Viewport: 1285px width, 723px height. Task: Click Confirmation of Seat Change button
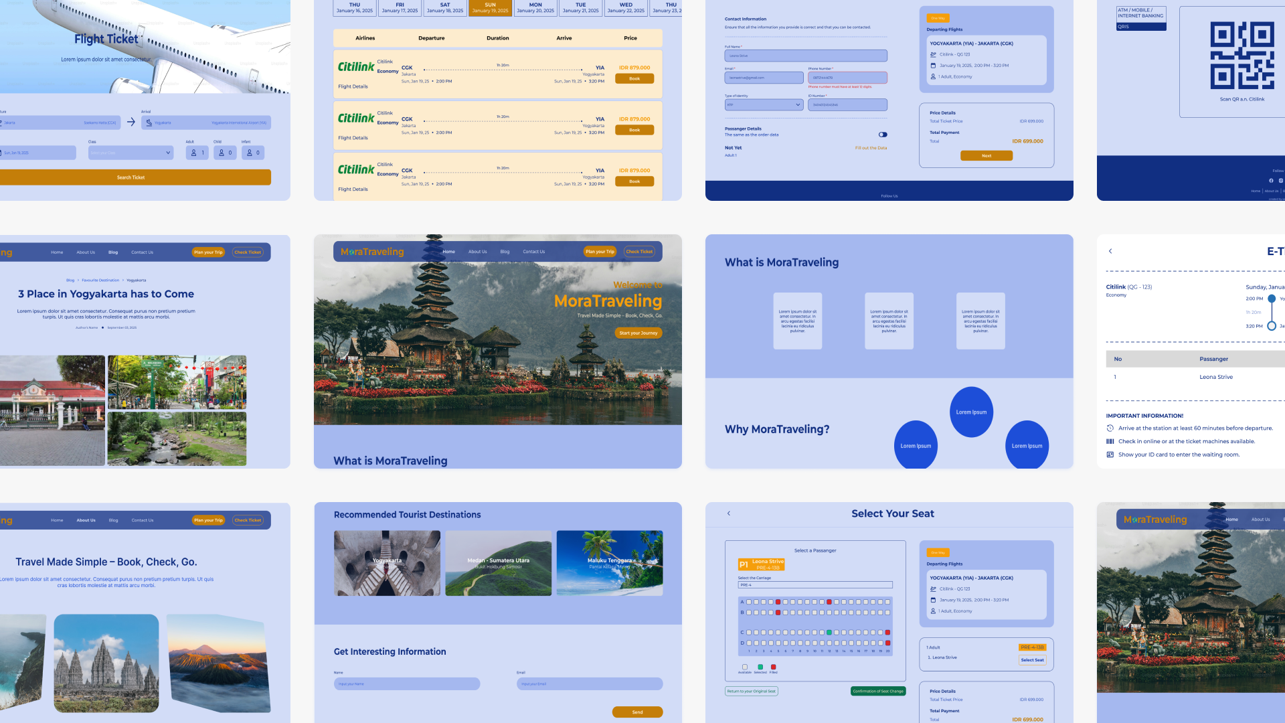[878, 691]
